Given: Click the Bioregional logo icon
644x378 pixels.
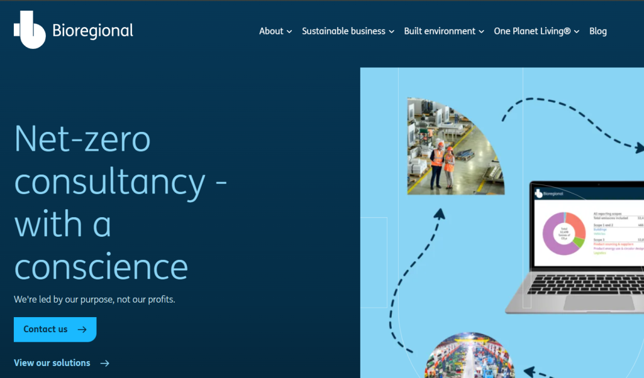Looking at the screenshot, I should click(30, 30).
